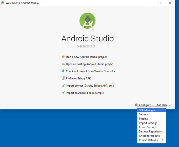Click the Android Studio logo image
179x147 pixels.
click(87, 22)
